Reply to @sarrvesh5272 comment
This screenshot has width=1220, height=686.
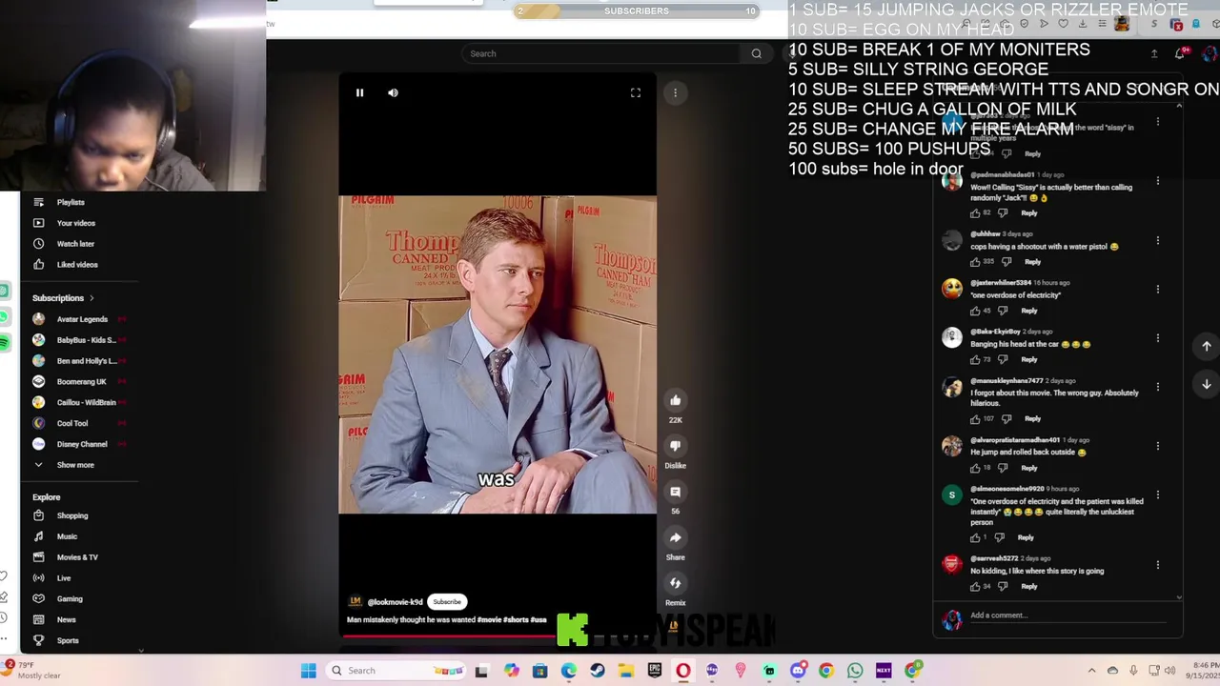[1029, 586]
